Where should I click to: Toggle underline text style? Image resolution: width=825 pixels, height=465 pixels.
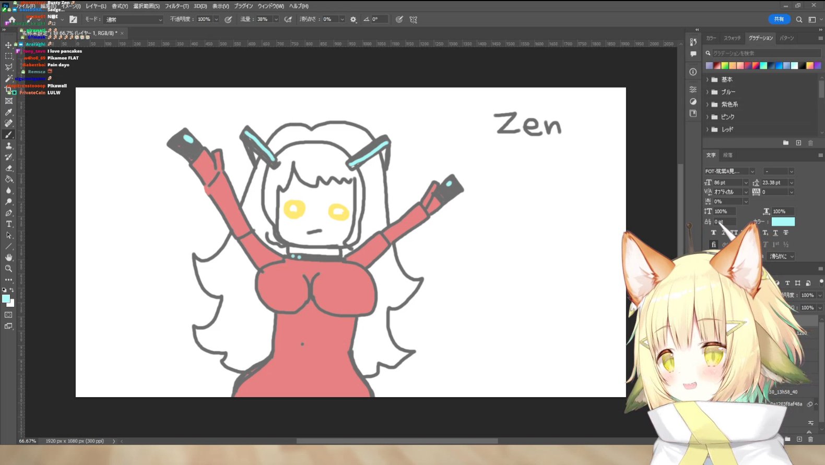pos(775,233)
